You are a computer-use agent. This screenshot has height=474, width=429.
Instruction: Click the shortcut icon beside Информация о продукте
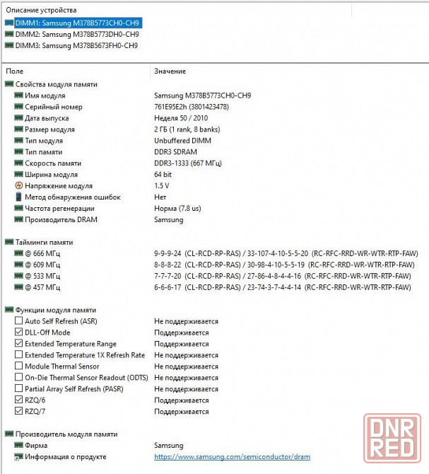tap(18, 457)
